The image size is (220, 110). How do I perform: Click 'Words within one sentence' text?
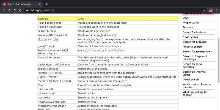point(94,31)
